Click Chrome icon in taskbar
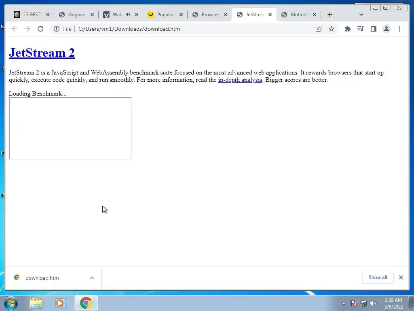The image size is (414, 311). 86,303
